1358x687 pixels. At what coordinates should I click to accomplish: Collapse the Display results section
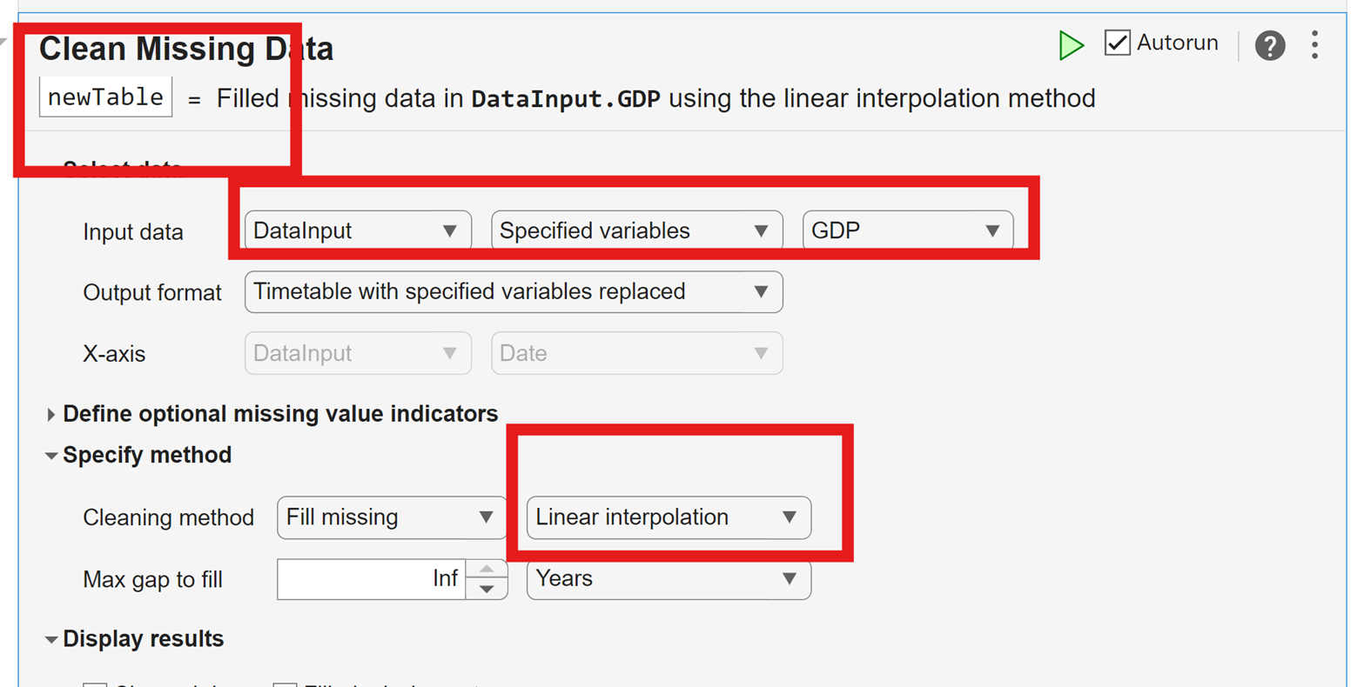pos(51,640)
